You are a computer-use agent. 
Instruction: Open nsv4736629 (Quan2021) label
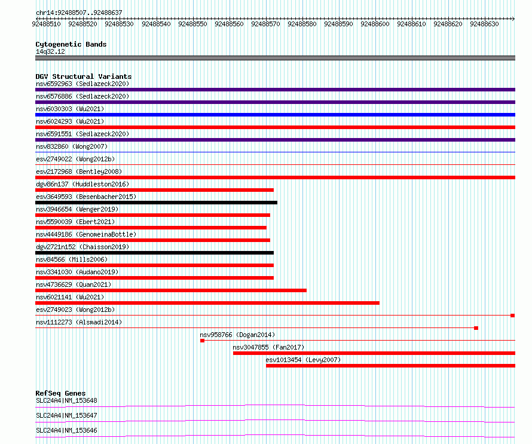pos(74,284)
